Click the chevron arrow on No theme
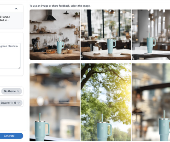The image size is (170, 142). coord(18,91)
